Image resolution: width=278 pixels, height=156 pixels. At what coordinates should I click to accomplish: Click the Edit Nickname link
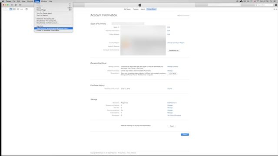(172, 103)
